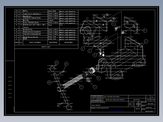Screen dimensions: 163x122
Task: Click balloon number 12 near the pin
Action: [x=66, y=64]
